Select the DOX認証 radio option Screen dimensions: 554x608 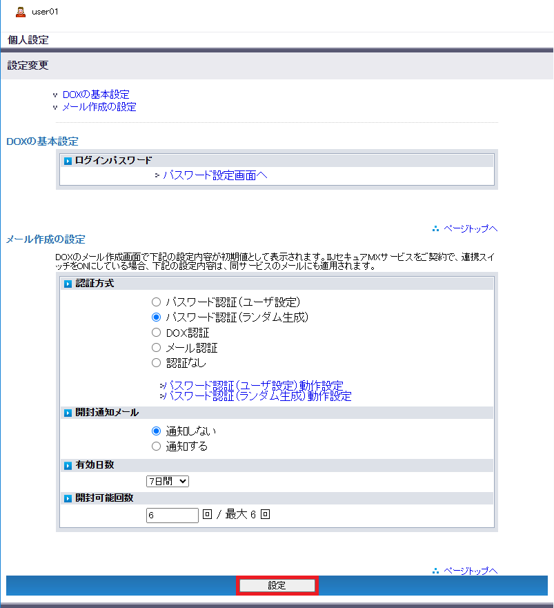[156, 333]
